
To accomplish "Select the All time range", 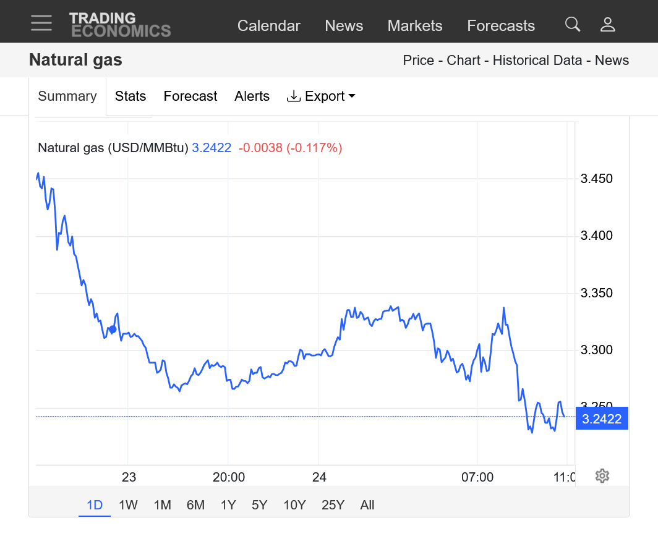I will (x=367, y=505).
